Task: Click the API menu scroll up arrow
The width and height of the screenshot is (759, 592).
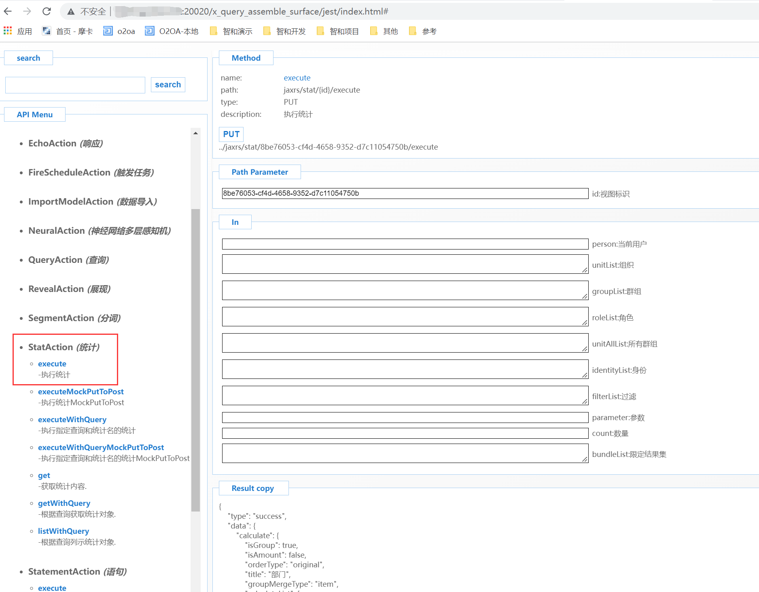Action: 195,133
